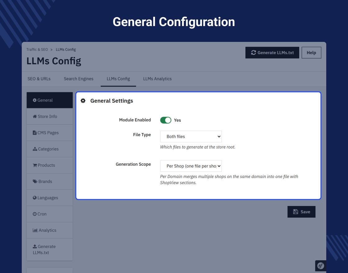Click the Save button label
Screen dimensions: 348x273
pyautogui.click(x=305, y=212)
